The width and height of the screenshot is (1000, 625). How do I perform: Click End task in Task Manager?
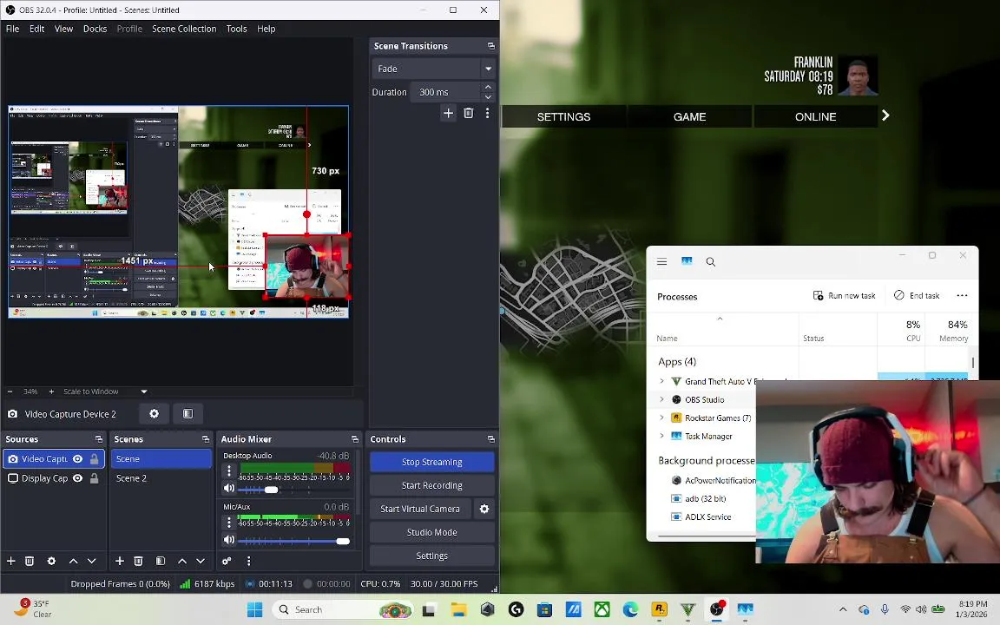click(917, 295)
